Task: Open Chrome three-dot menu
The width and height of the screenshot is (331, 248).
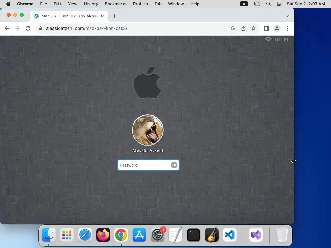Action: tap(287, 28)
